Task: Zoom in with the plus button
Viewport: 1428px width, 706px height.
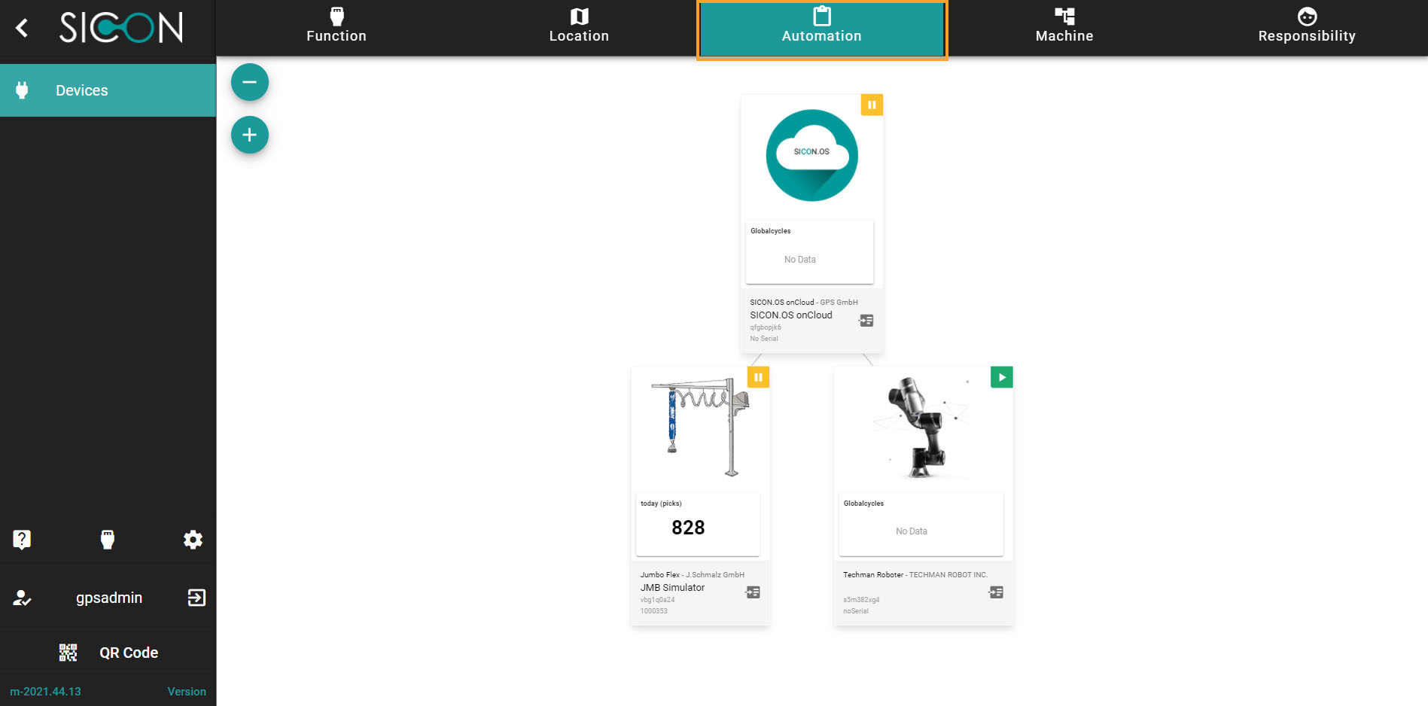Action: click(250, 135)
